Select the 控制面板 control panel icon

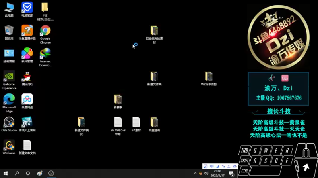(x=9, y=55)
